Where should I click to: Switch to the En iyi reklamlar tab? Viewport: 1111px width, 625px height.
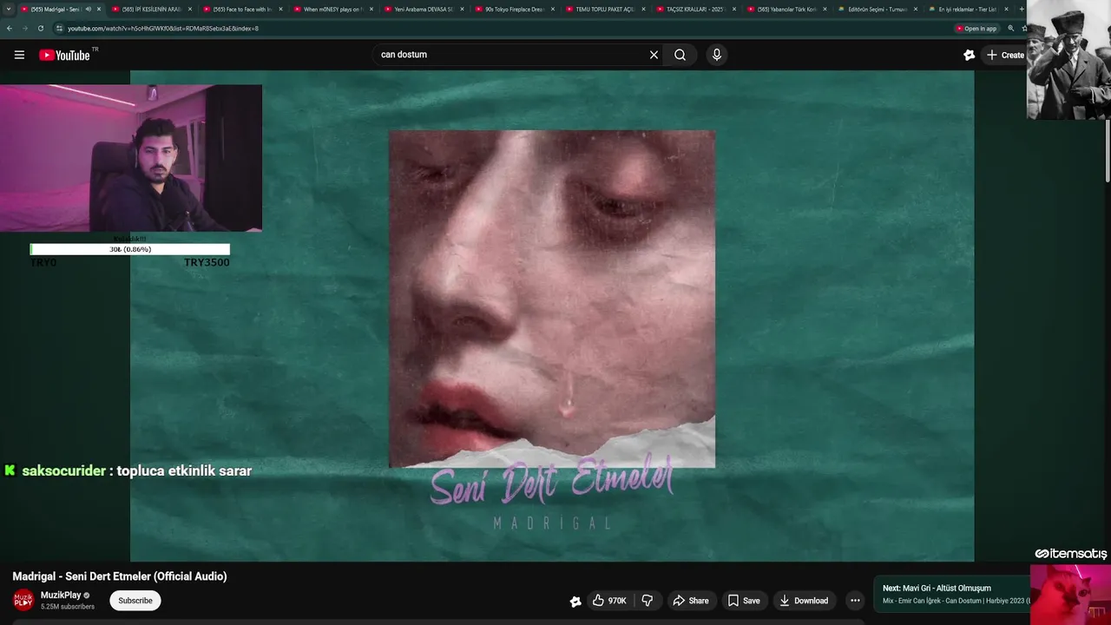[x=967, y=9]
